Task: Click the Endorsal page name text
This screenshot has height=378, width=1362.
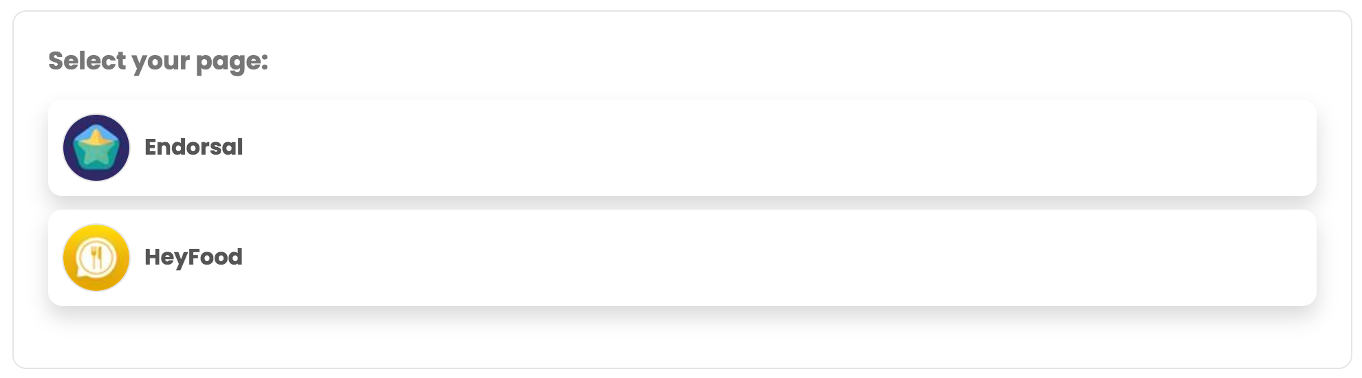Action: [193, 147]
